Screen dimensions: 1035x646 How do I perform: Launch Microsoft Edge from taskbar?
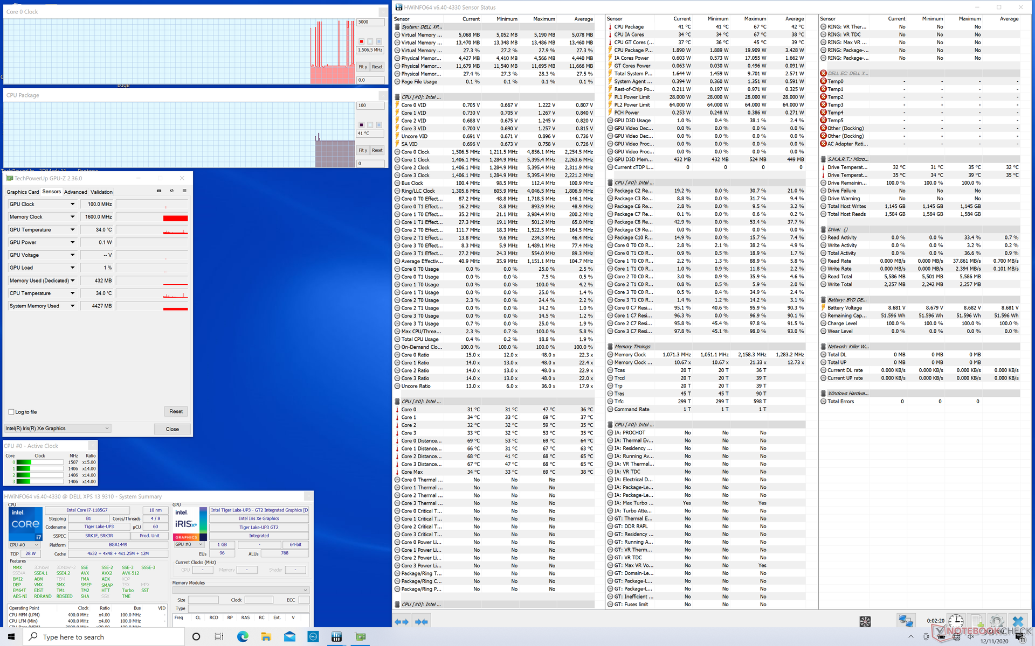coord(243,637)
